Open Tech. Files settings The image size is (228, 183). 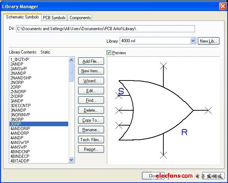[x=91, y=140]
